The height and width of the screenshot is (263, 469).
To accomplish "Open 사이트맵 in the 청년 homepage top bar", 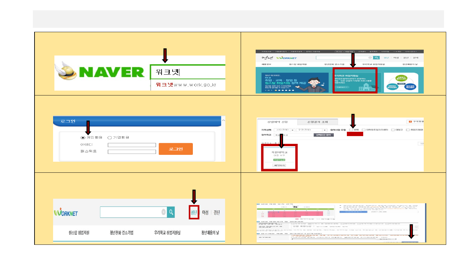I will coord(385,52).
